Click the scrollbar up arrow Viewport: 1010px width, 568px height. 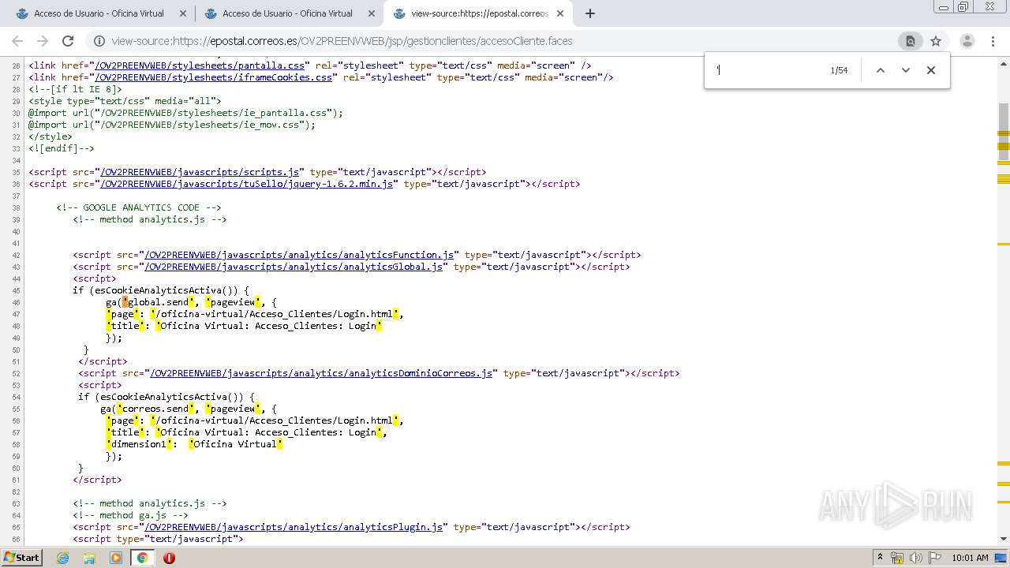[x=1004, y=62]
